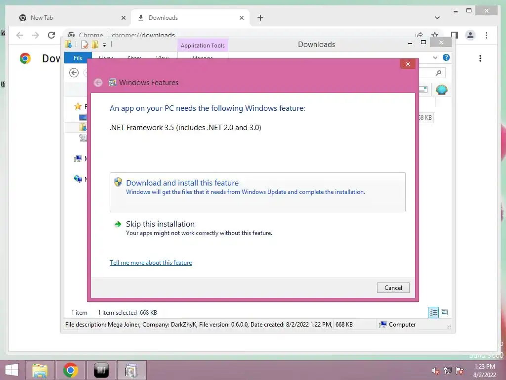This screenshot has height=380, width=506.
Task: Click Chrome back navigation arrow
Action: (20, 35)
